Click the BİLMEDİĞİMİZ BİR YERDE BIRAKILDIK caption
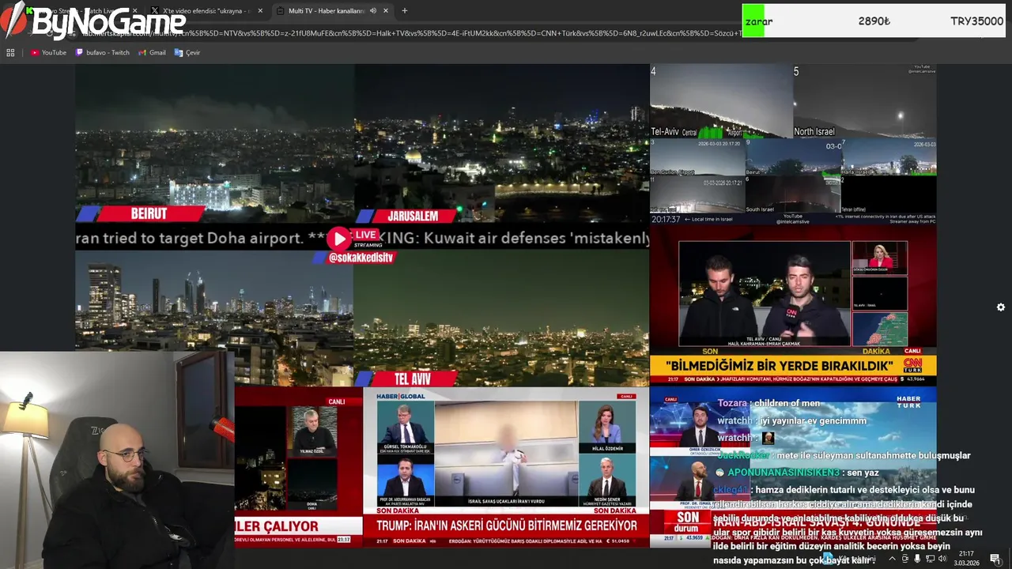This screenshot has width=1012, height=569. coord(780,366)
